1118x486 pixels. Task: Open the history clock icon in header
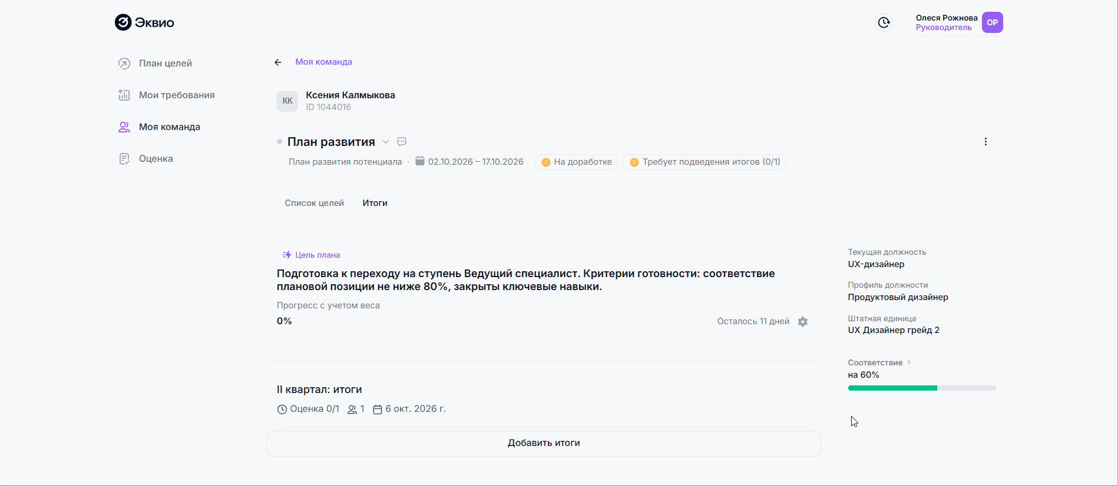click(x=884, y=22)
